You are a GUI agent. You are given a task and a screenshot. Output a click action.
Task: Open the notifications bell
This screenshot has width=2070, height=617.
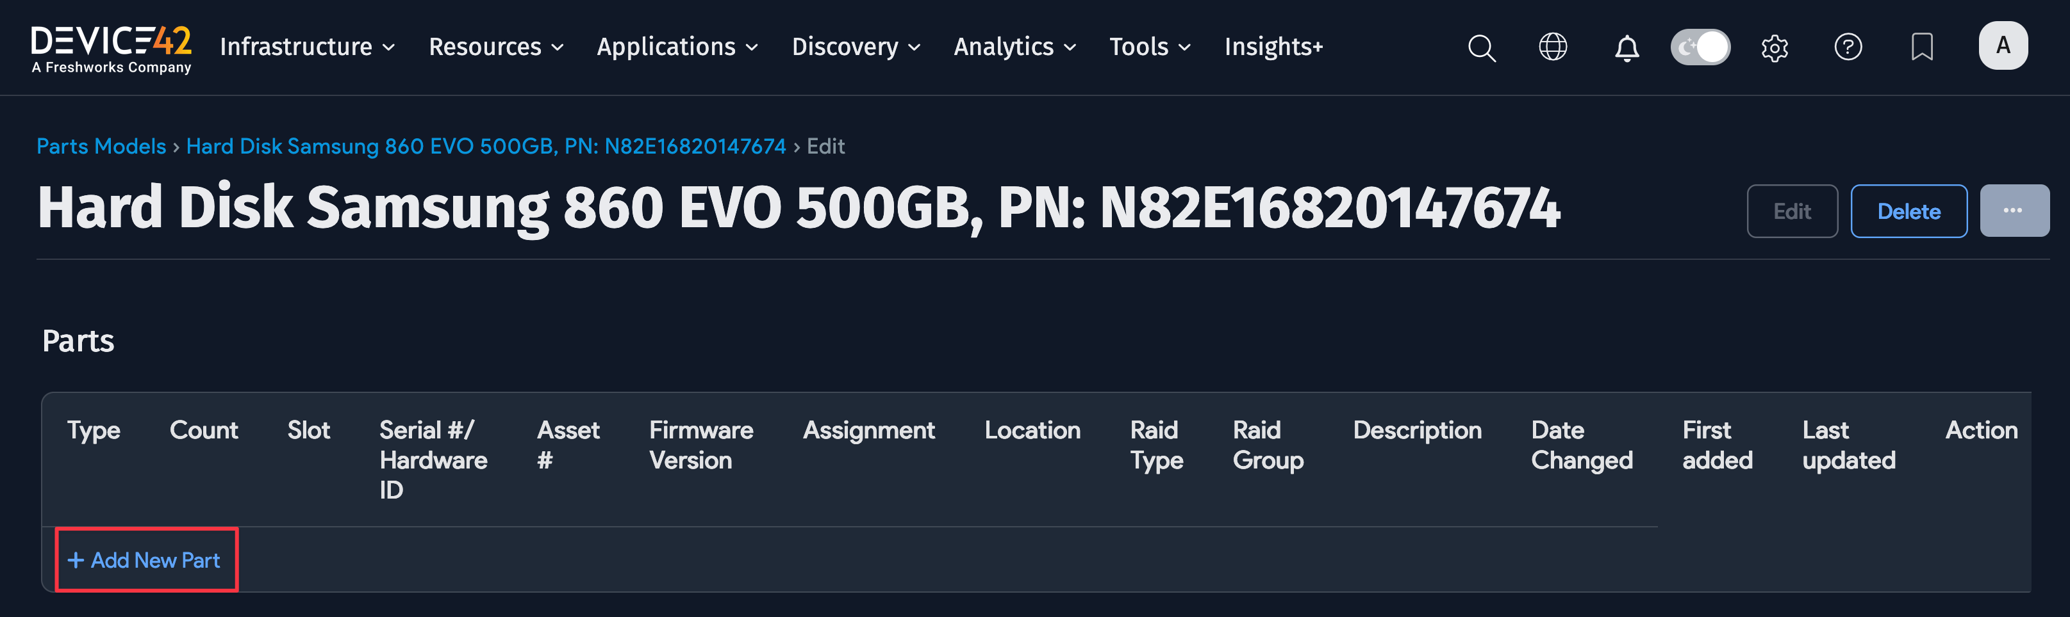pos(1627,48)
